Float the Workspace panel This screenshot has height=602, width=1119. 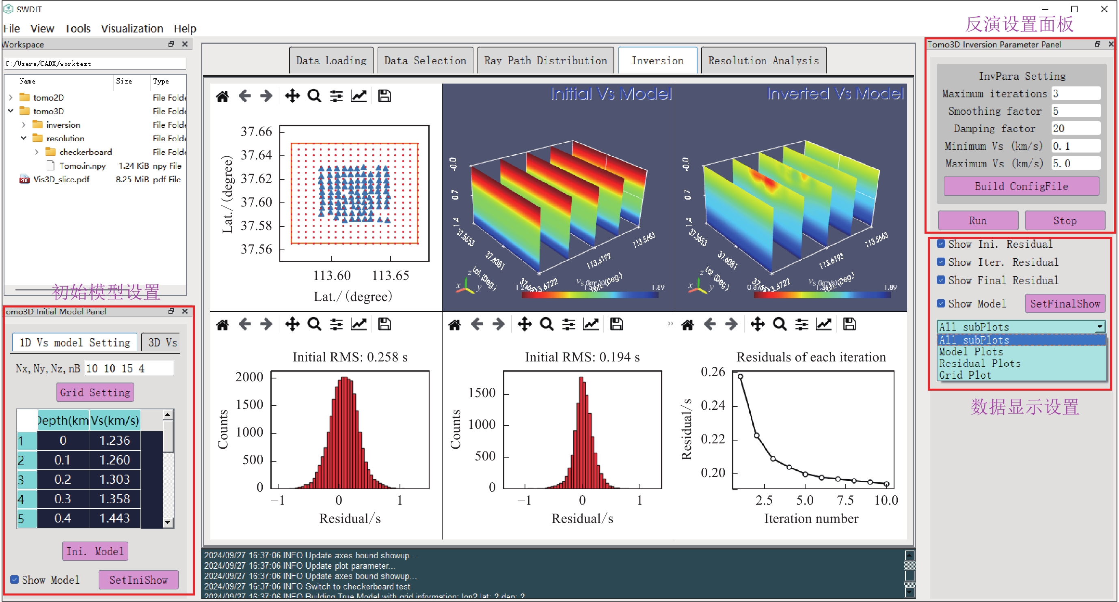171,44
